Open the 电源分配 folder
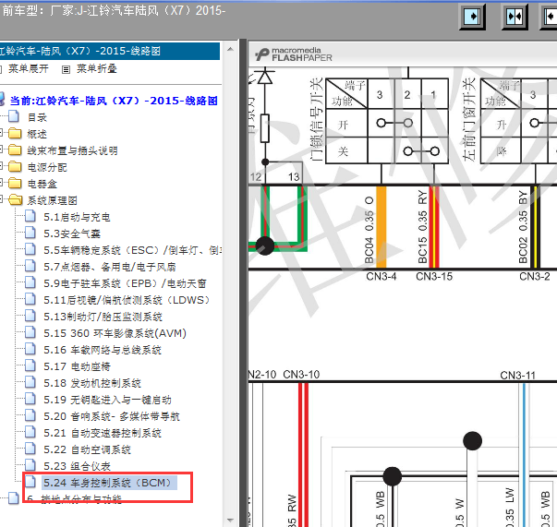557x527 pixels. (x=47, y=167)
